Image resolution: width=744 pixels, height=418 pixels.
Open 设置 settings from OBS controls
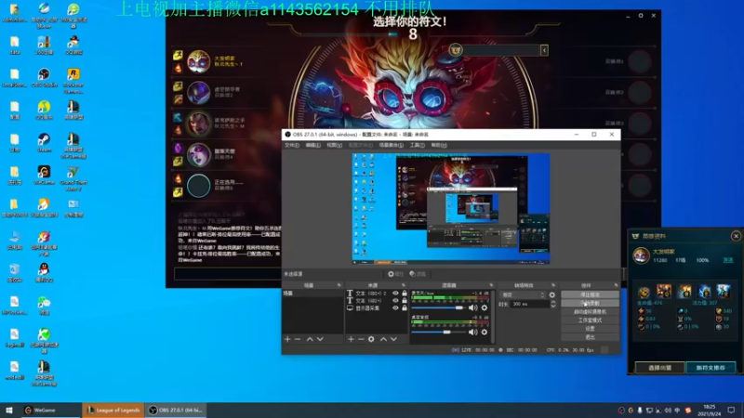(590, 329)
